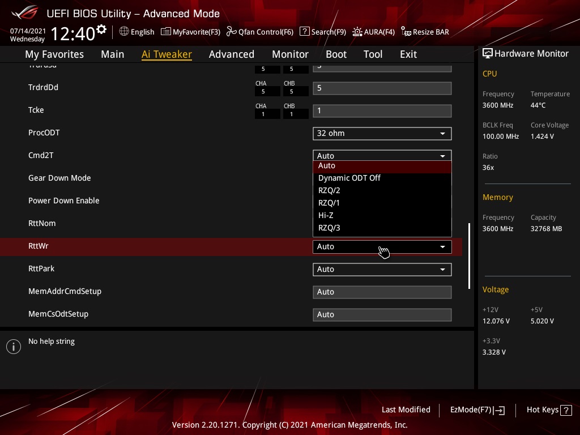Select the RZQ/3 option
This screenshot has height=435, width=580.
click(382, 228)
